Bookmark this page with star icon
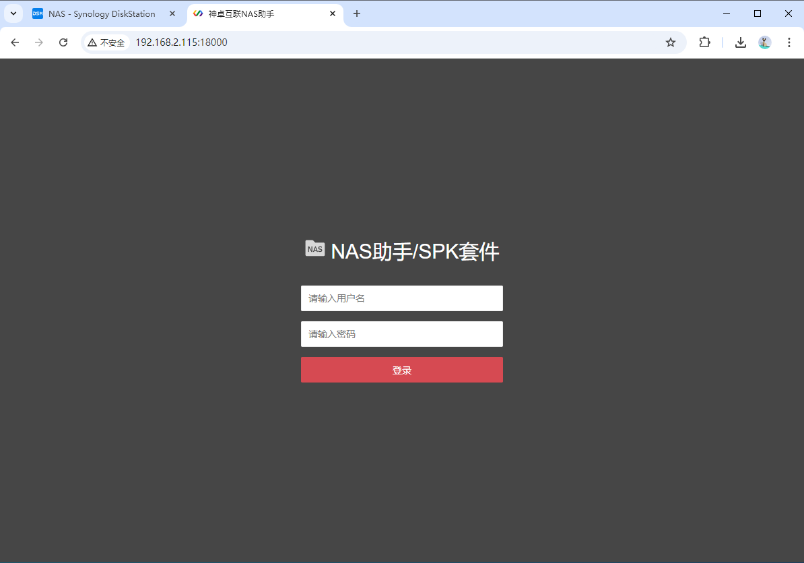 pos(670,42)
